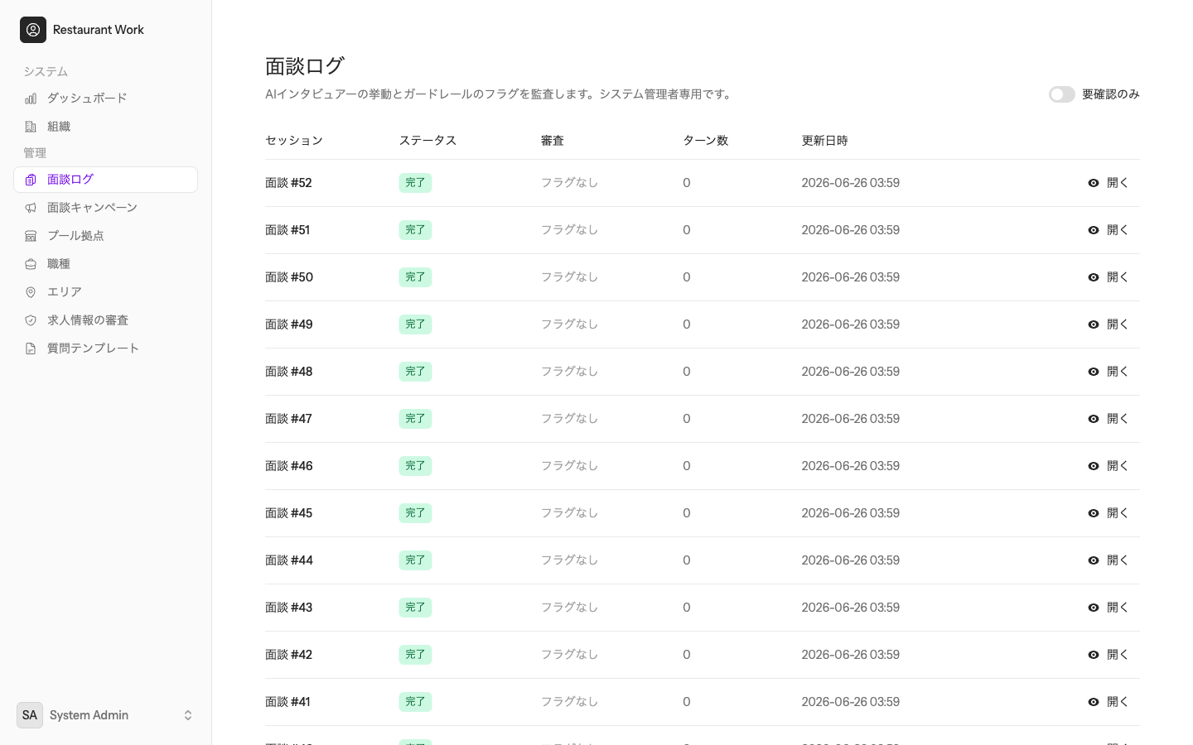Go to 面談キャンペーン page
1193x745 pixels.
105,208
